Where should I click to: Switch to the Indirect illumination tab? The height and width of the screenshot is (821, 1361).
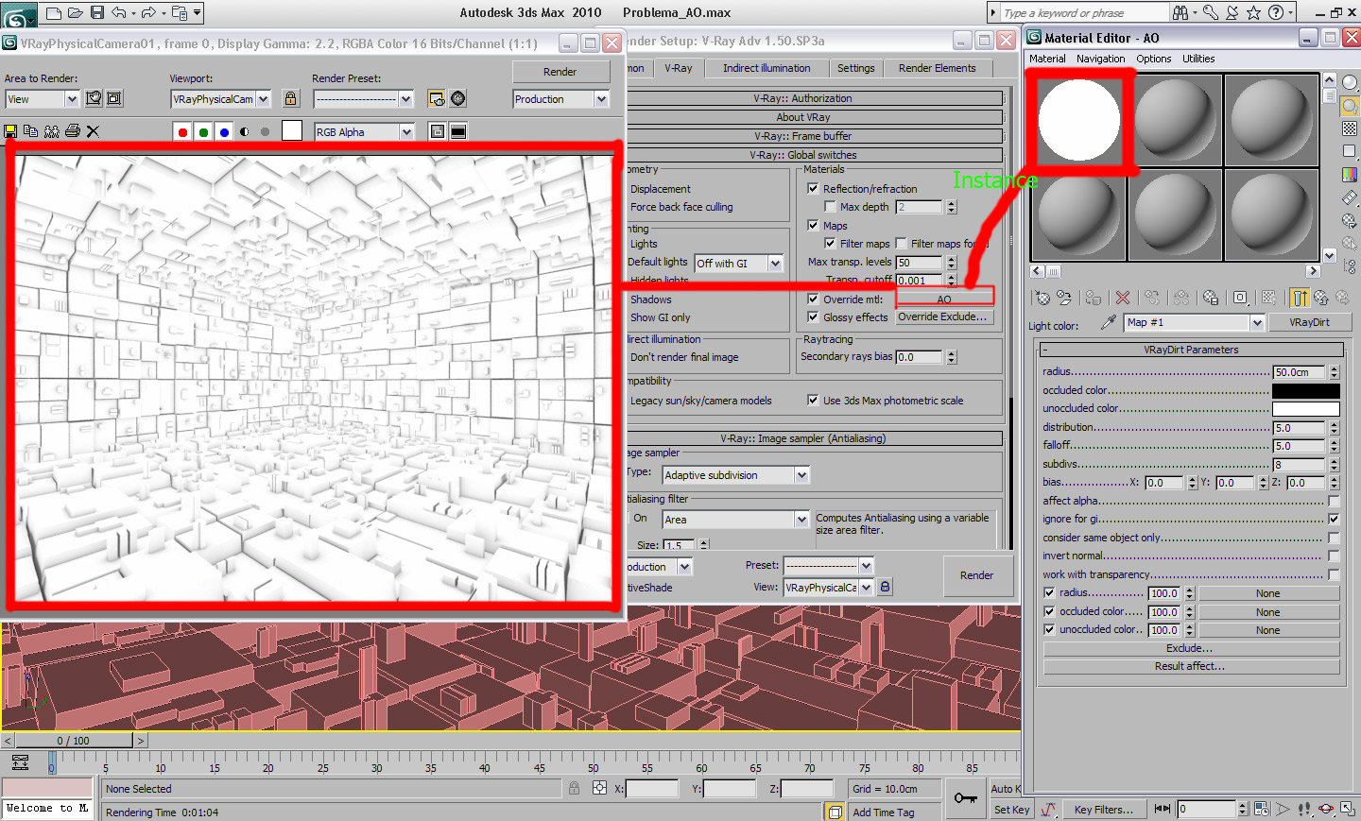point(767,68)
